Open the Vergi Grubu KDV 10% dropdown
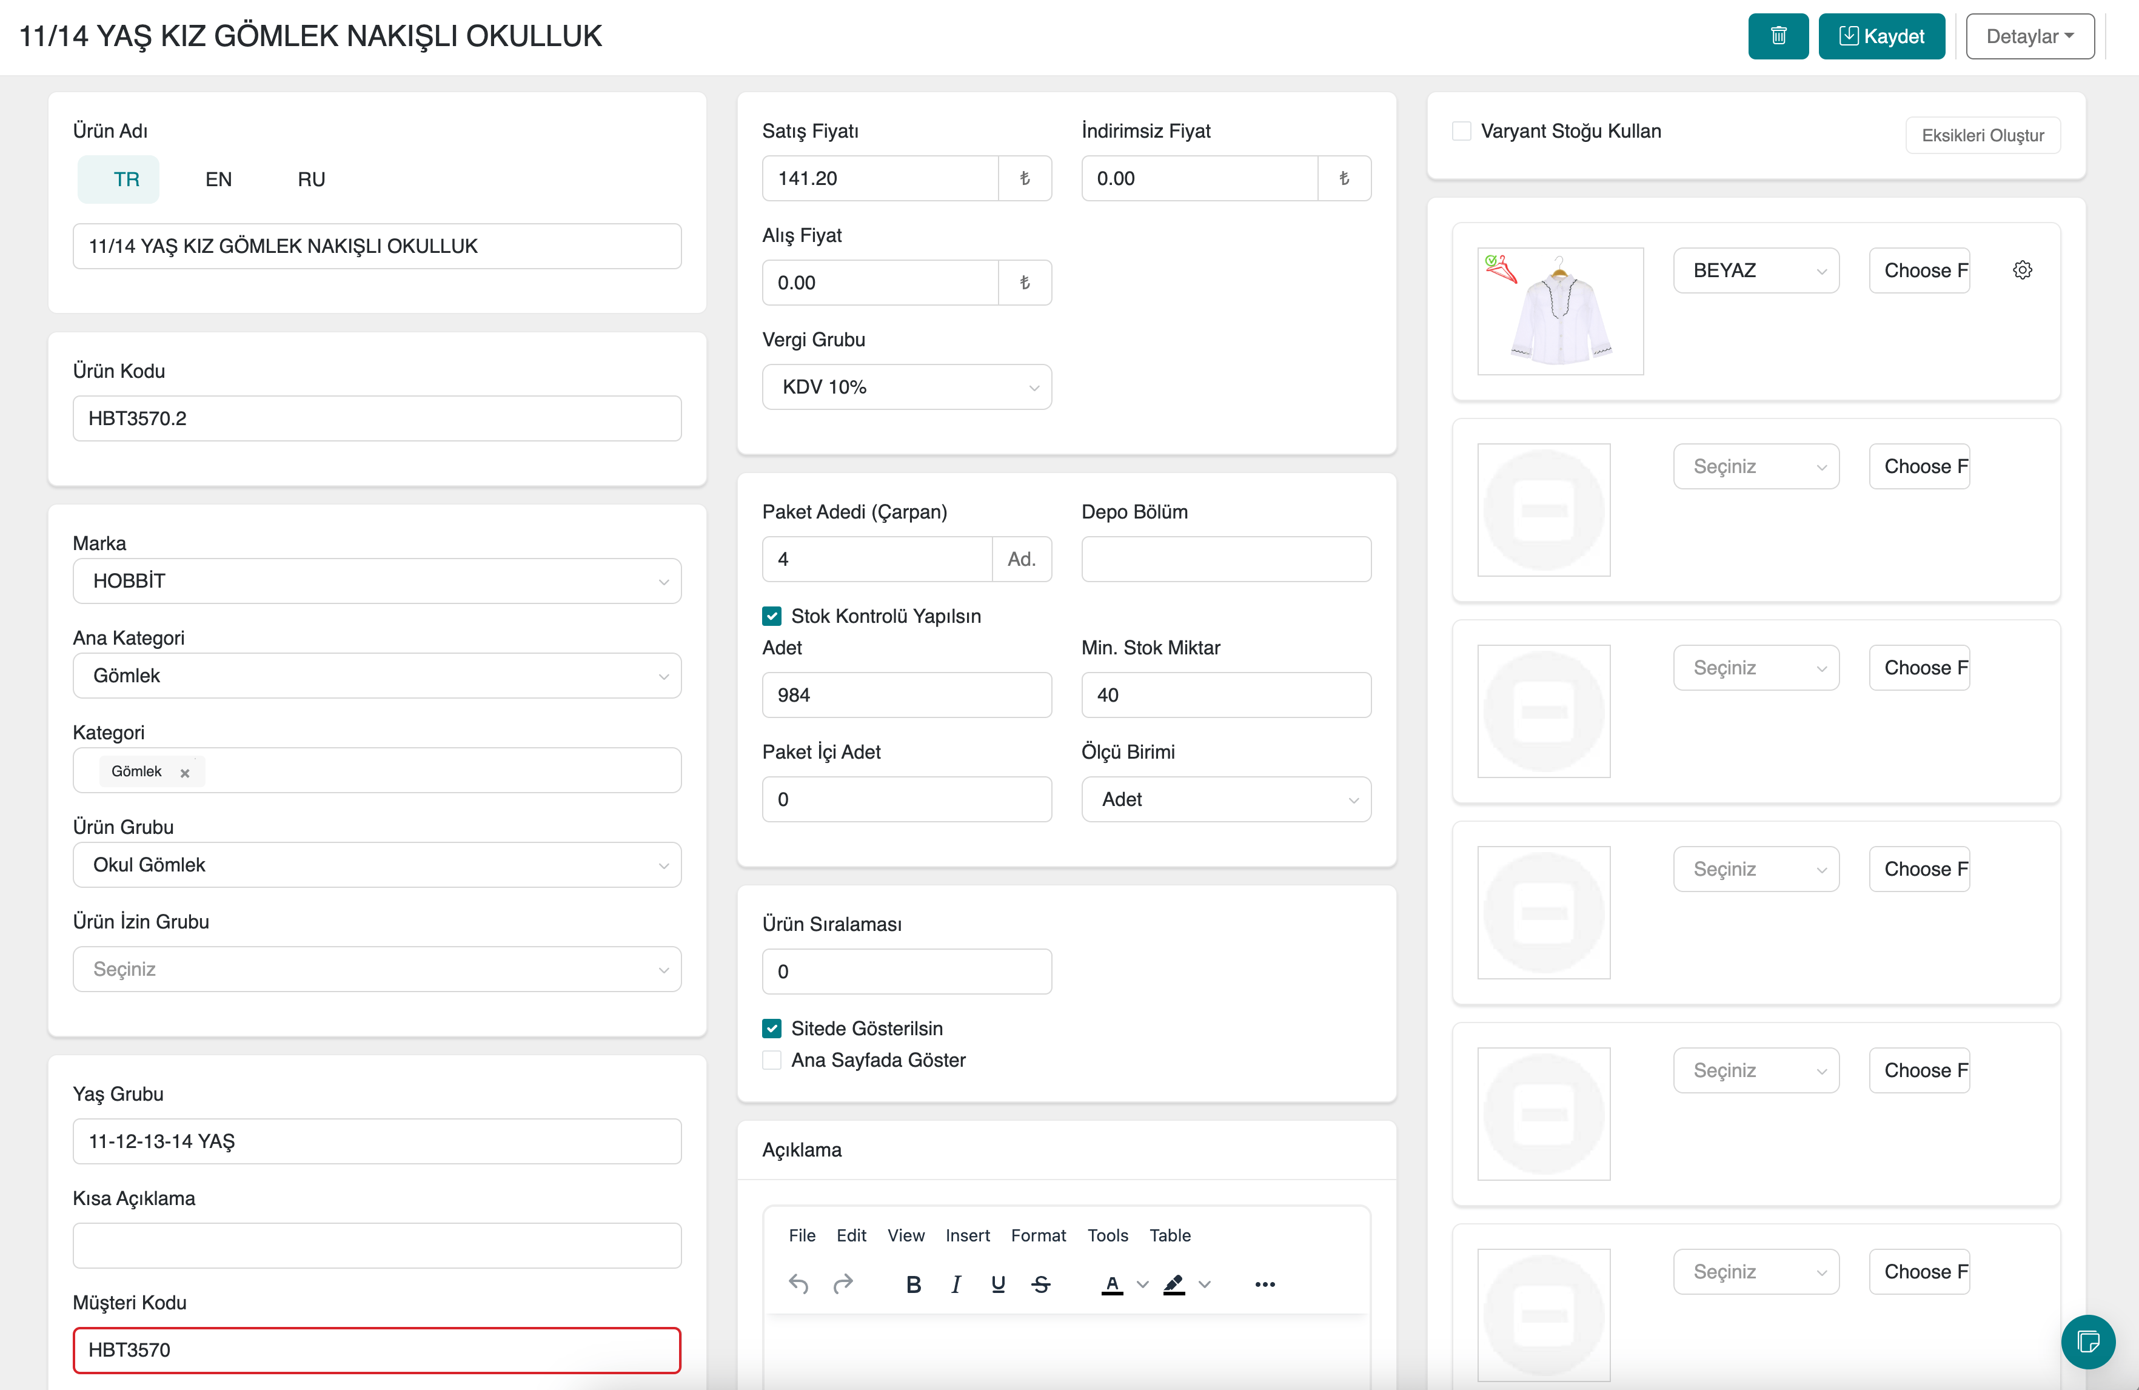 [906, 386]
